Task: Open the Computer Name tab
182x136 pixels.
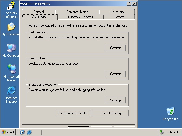Action: click(x=77, y=12)
